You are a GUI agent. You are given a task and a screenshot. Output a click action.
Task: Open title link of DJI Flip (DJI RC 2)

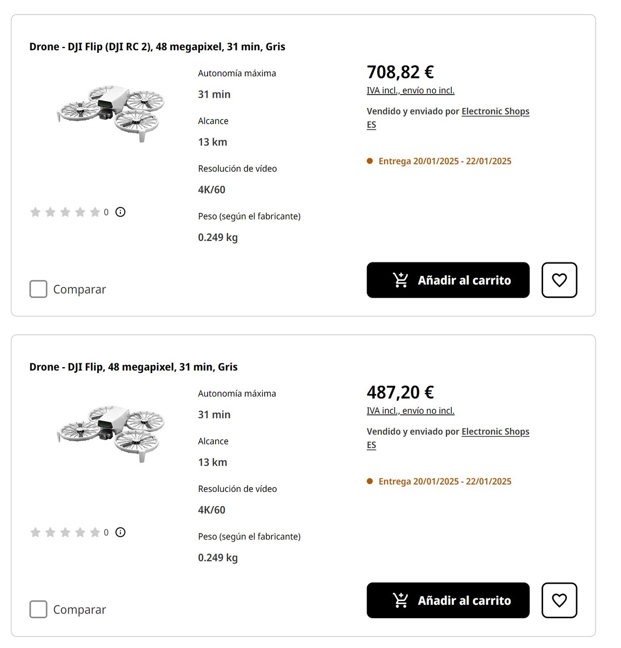point(157,47)
